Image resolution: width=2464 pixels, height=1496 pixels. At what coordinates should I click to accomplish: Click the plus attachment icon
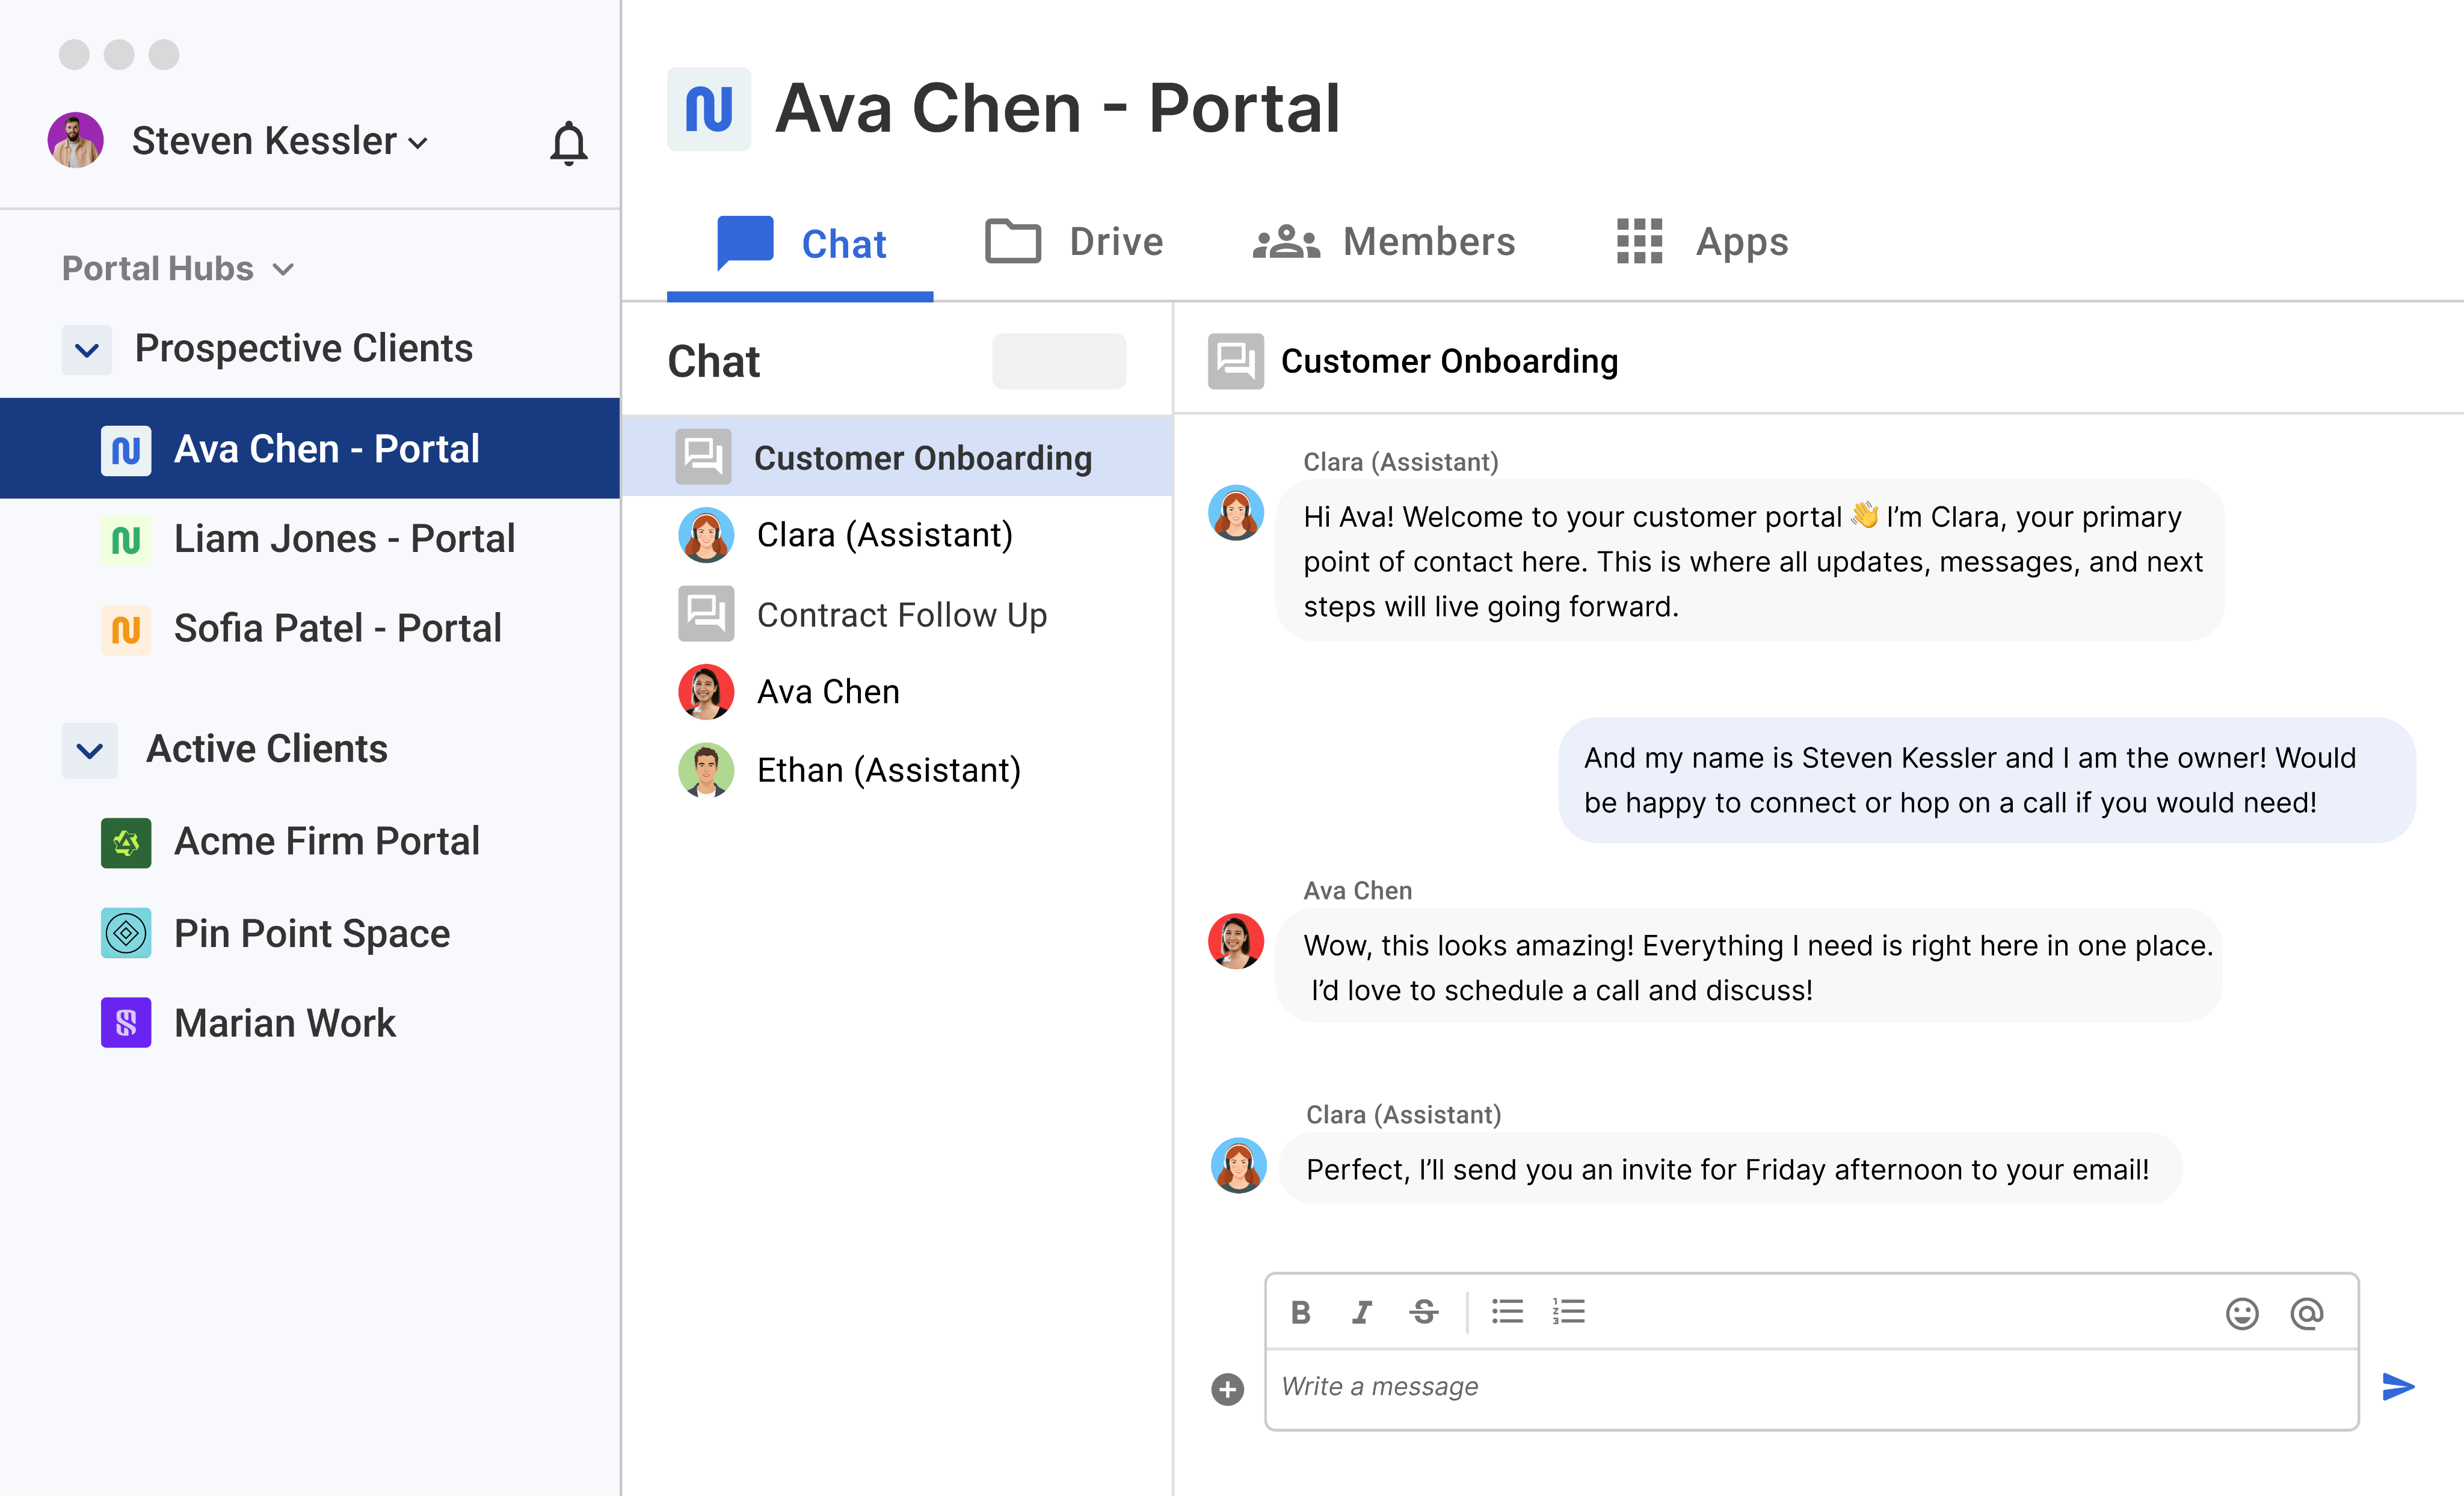pos(1227,1389)
